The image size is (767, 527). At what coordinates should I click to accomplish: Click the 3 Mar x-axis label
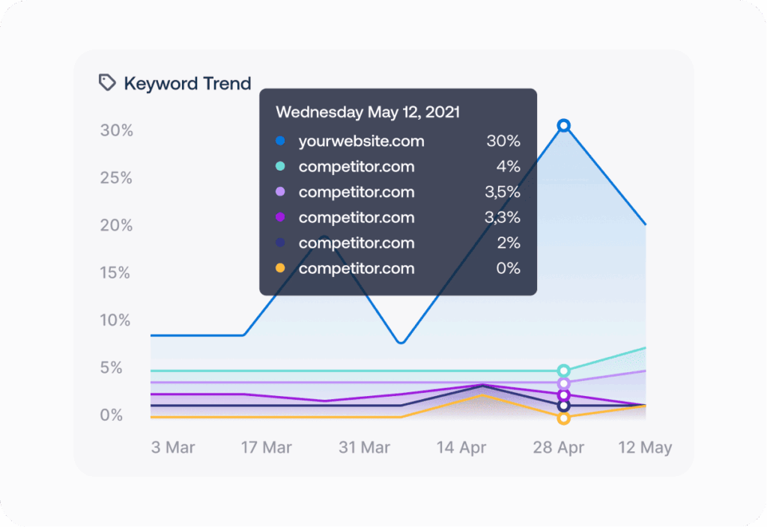coord(172,448)
